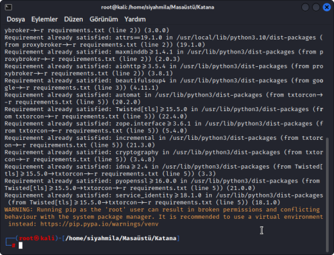
Task: Open the Yardım menu
Action: point(135,19)
